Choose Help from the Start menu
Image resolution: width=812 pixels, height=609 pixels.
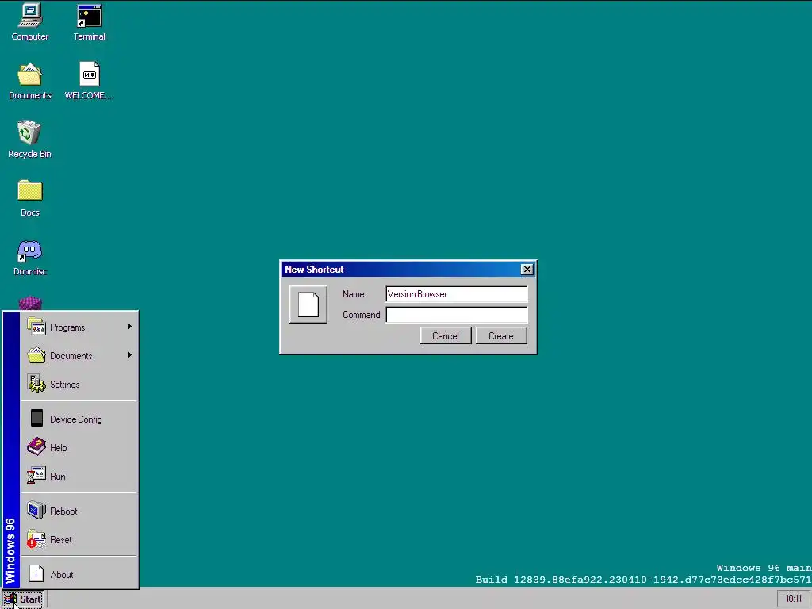(79, 447)
